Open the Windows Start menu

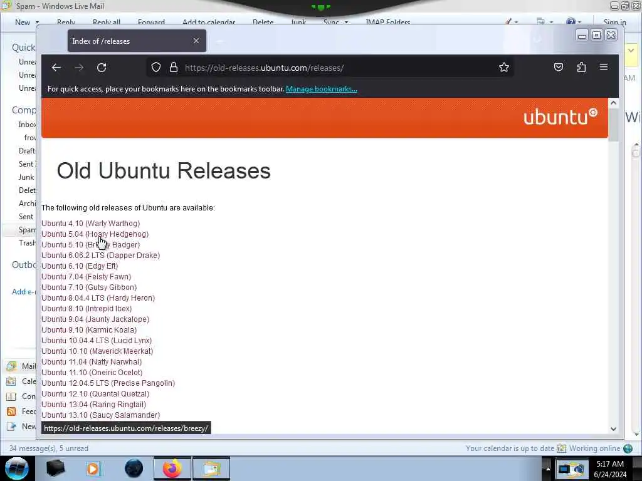16,468
